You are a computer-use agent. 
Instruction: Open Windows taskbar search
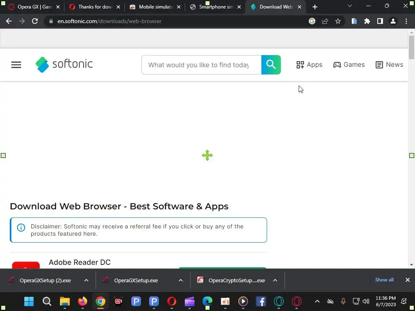coord(47,301)
